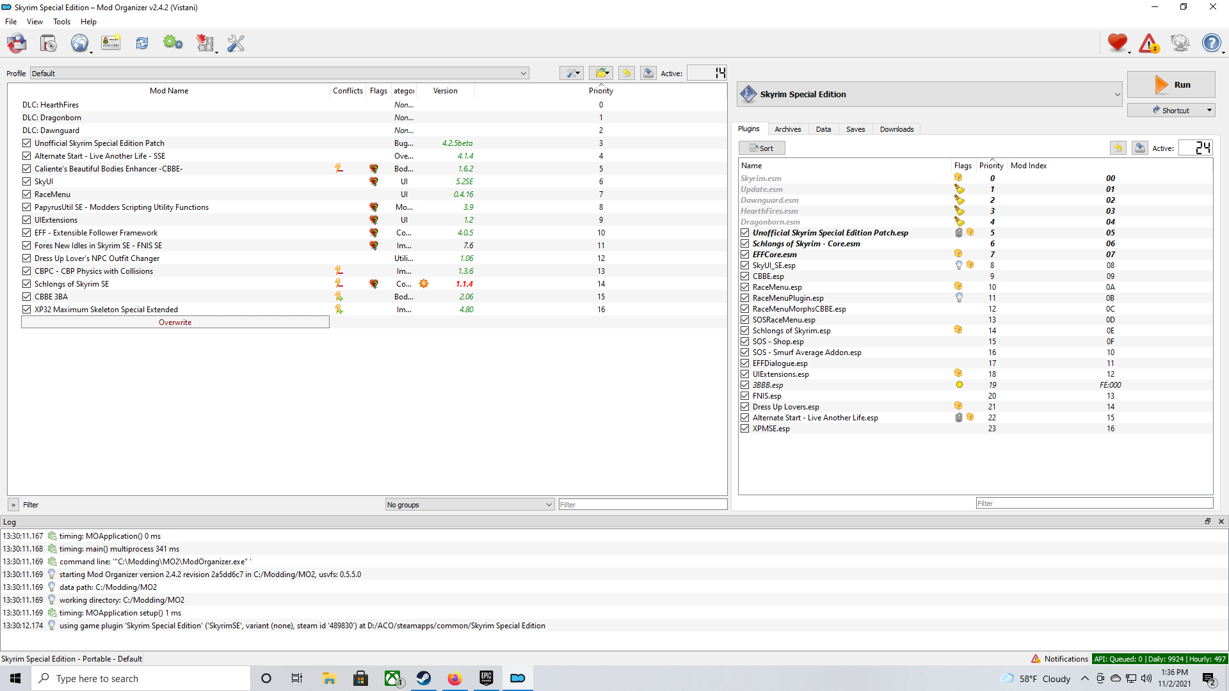Viewport: 1229px width, 691px height.
Task: Expand the Shortcut dropdown arrow
Action: click(1209, 110)
